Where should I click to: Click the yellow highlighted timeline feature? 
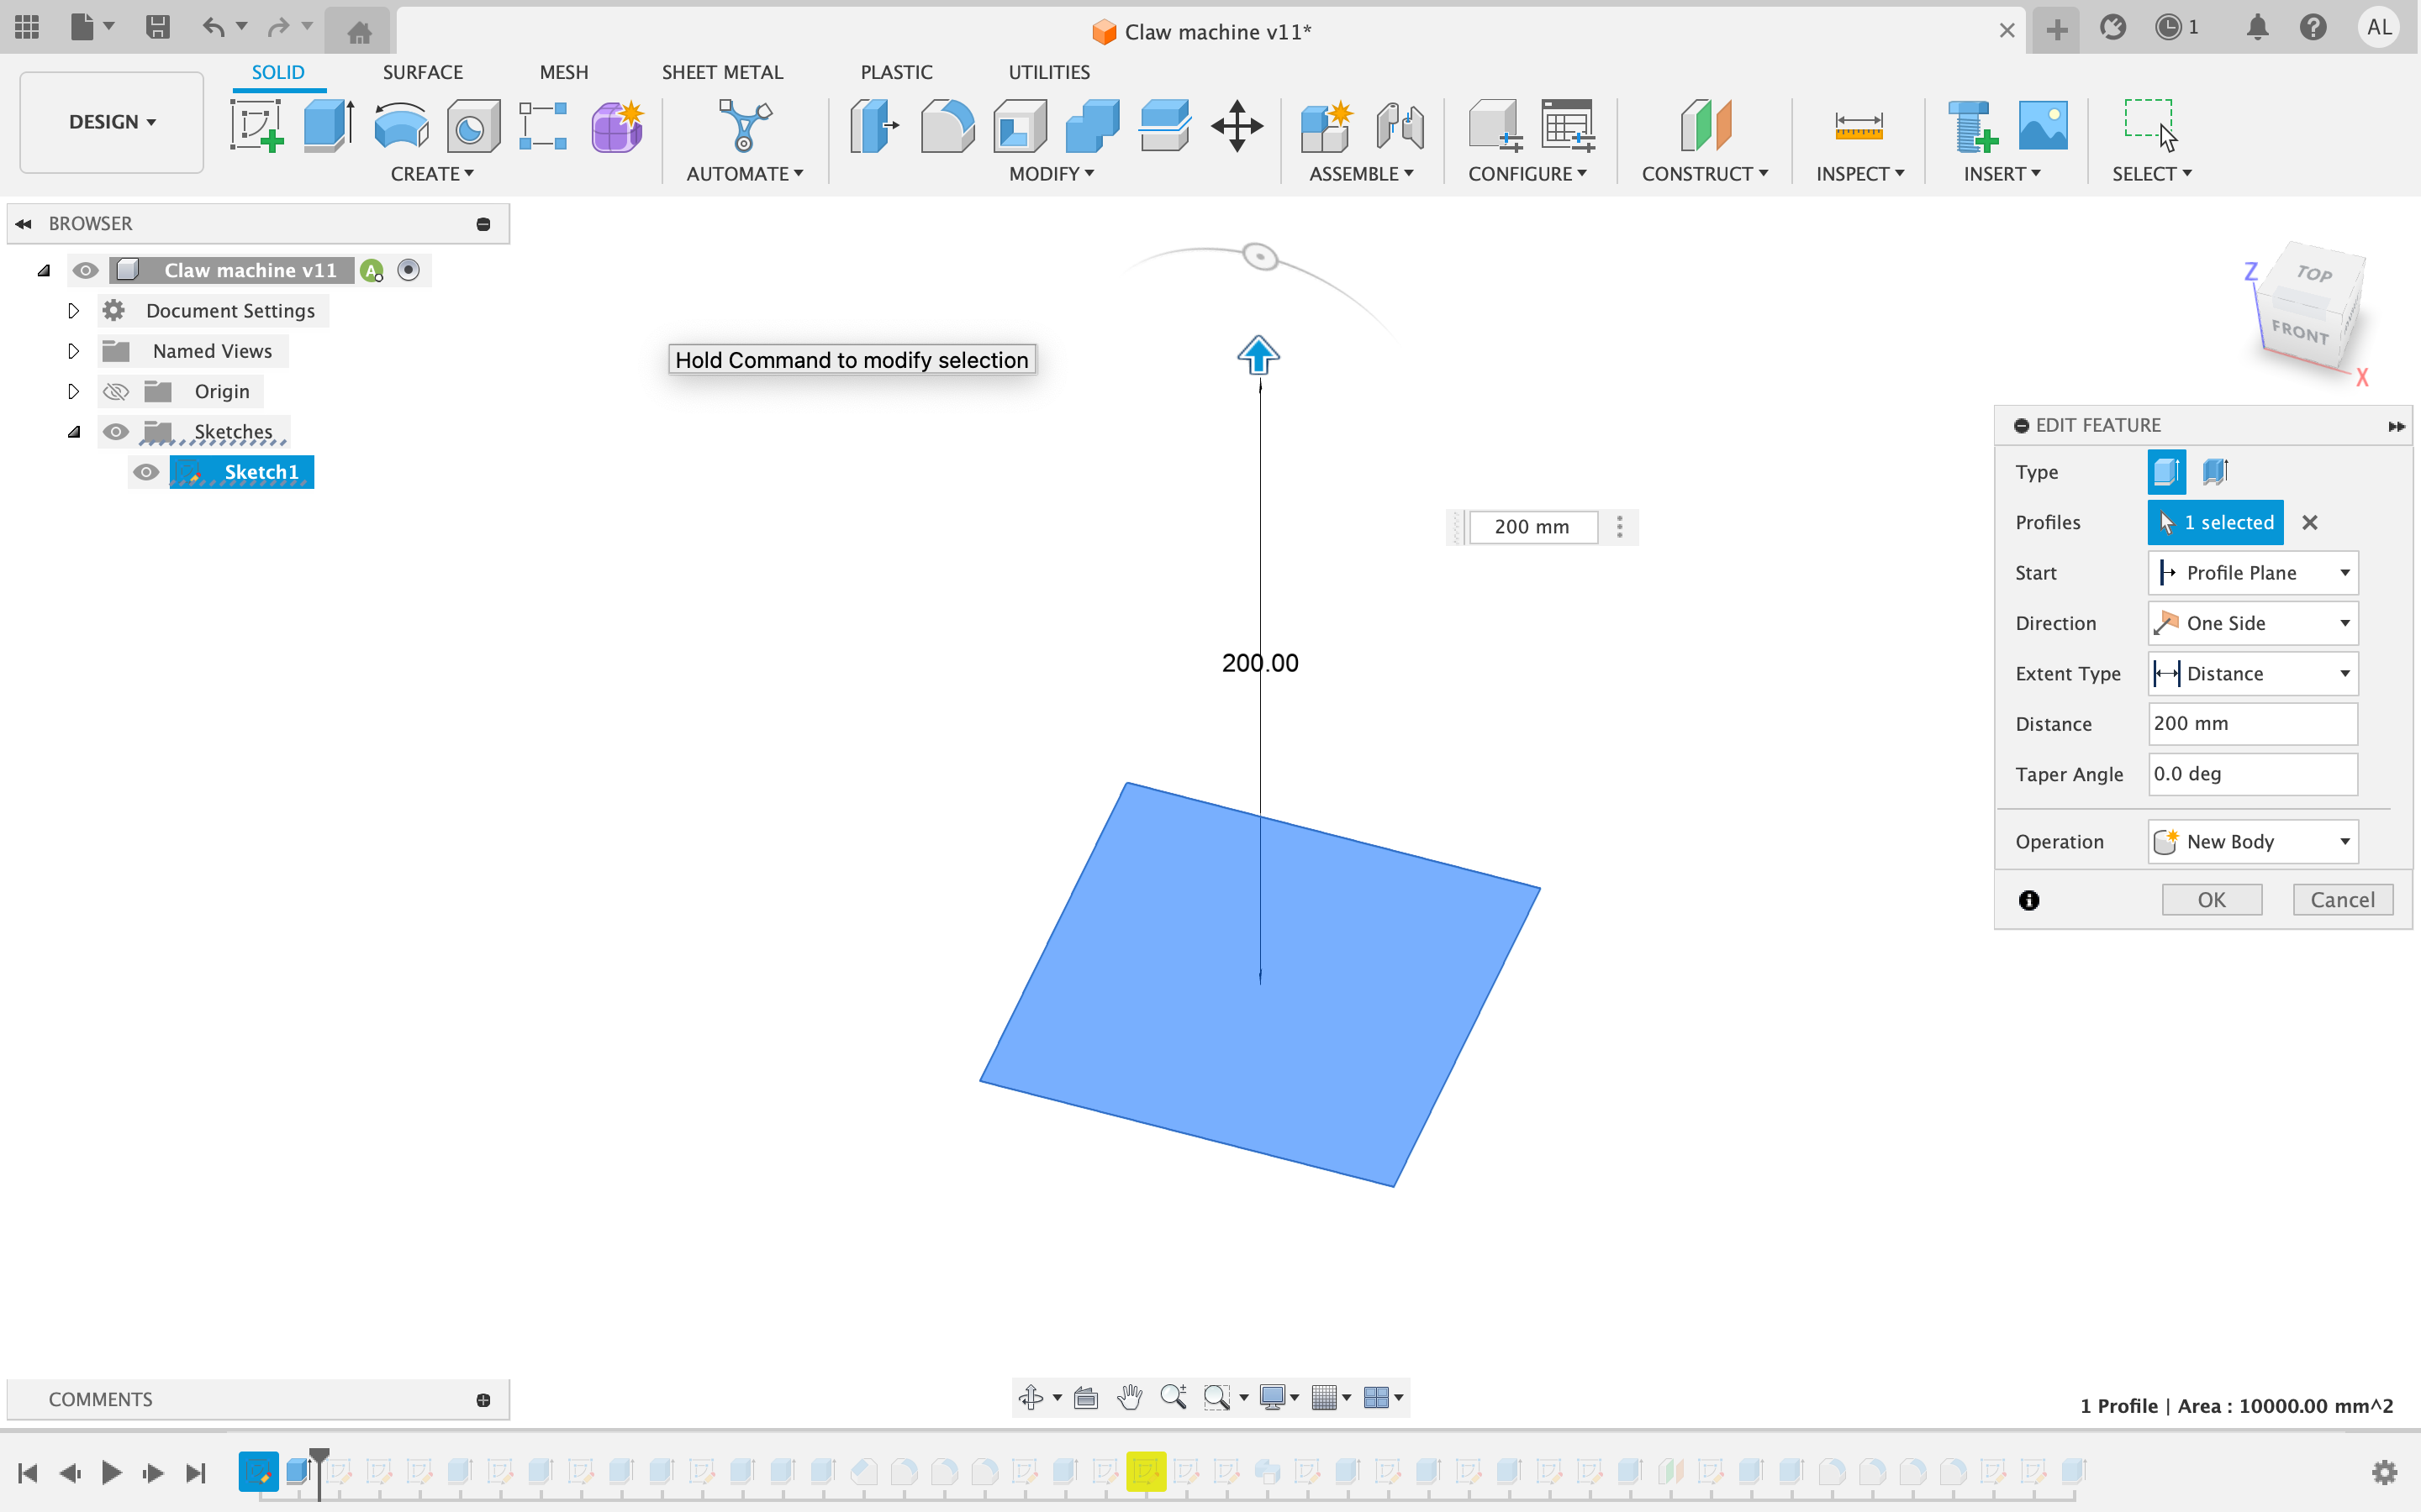[x=1146, y=1471]
